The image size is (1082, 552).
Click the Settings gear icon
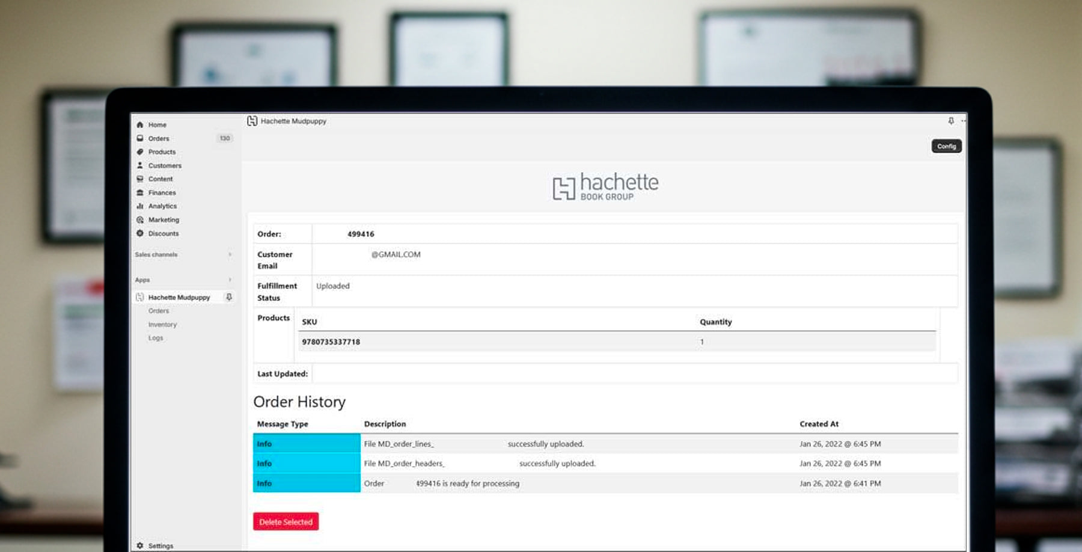[x=140, y=546]
